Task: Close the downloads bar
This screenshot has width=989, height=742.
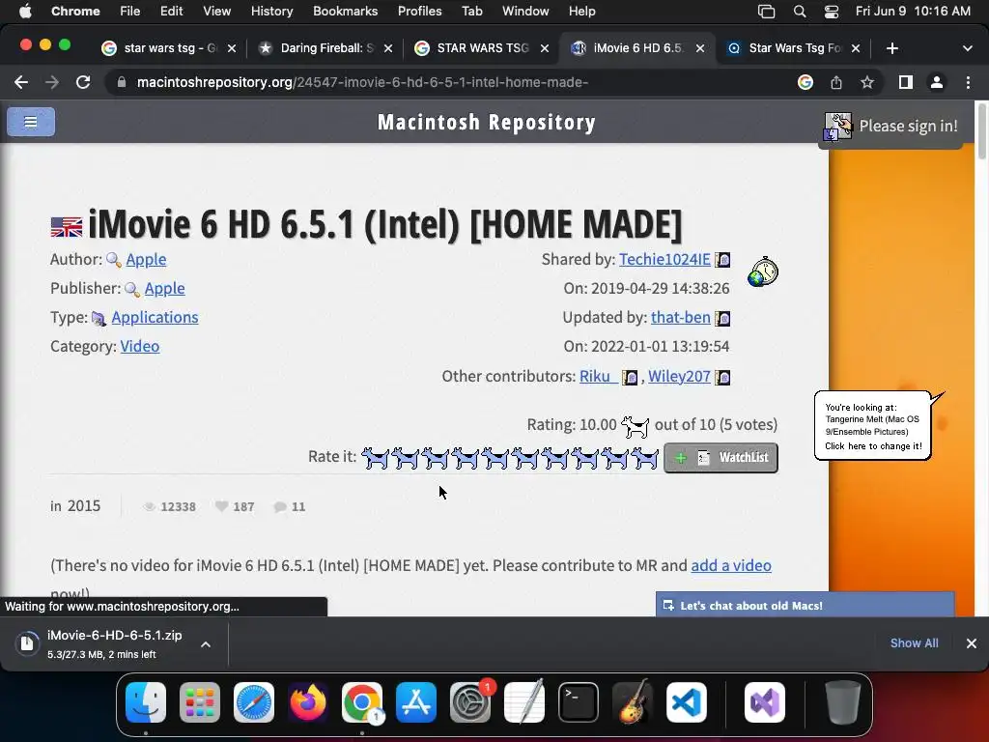Action: click(x=972, y=643)
